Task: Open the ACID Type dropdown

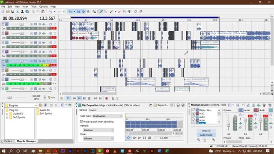Action: tap(107, 116)
